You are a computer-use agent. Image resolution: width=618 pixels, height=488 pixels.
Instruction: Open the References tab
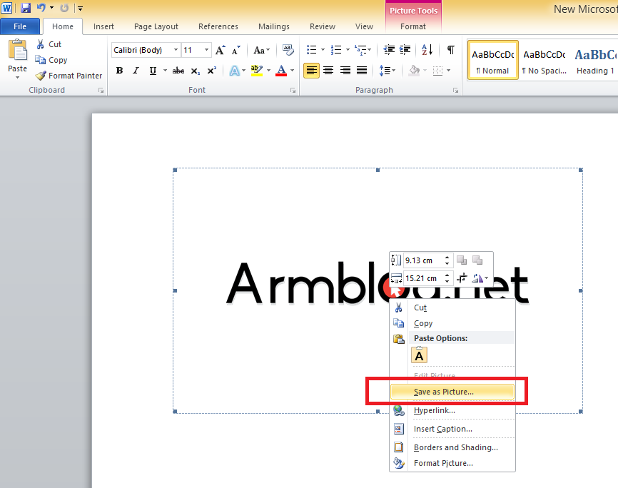click(218, 26)
